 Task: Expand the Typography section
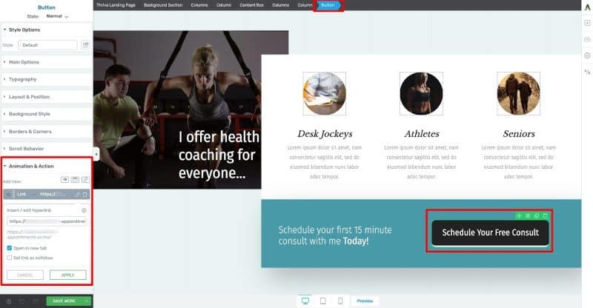(22, 79)
